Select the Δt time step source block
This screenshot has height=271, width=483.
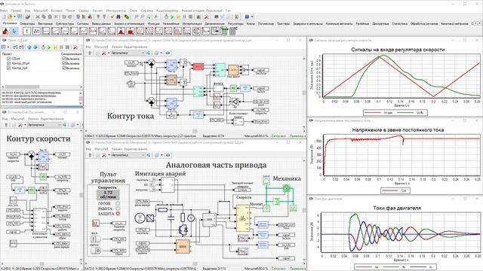pos(36,31)
